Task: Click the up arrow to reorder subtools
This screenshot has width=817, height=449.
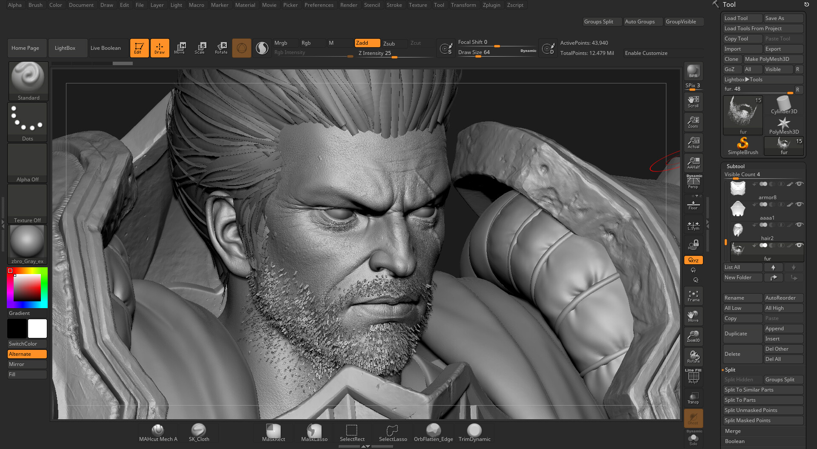Action: (774, 267)
